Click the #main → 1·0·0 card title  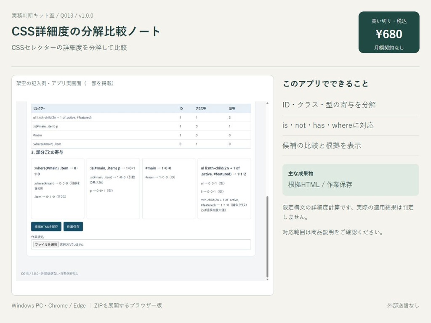(x=158, y=168)
